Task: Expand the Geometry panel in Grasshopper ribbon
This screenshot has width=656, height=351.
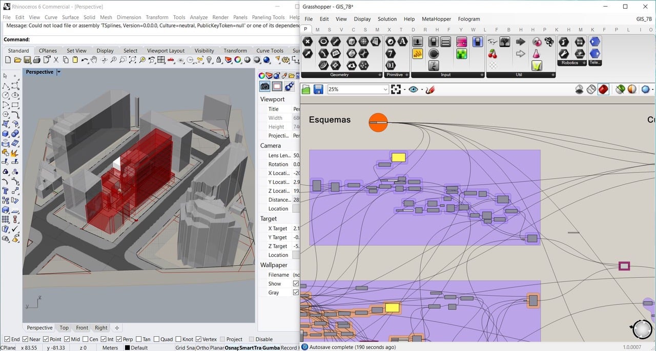Action: tap(380, 75)
